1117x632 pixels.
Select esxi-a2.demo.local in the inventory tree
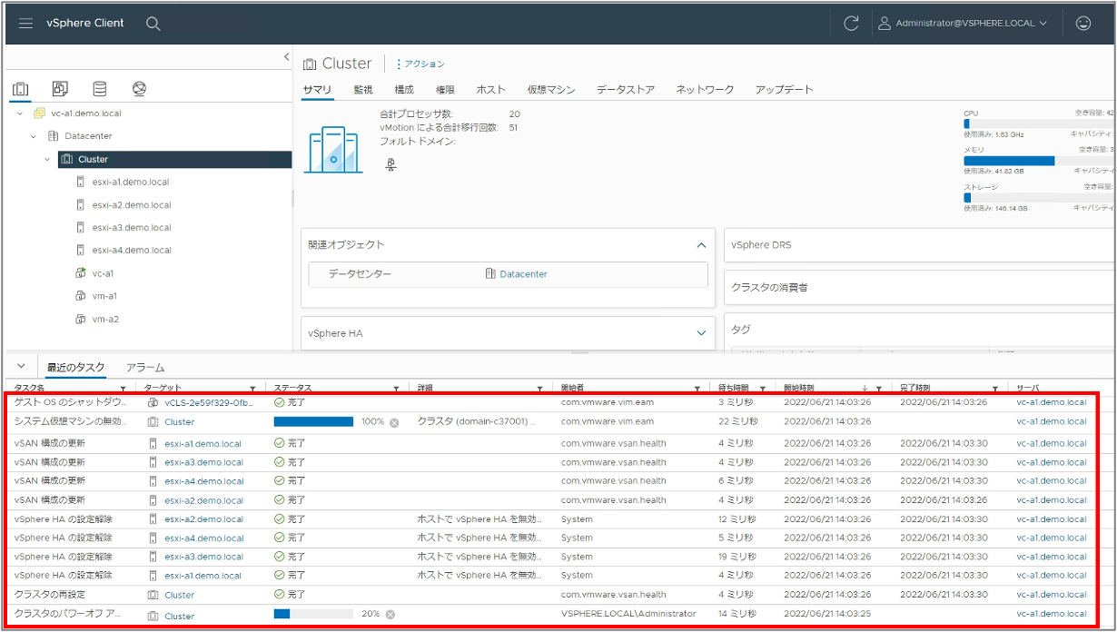(x=131, y=205)
